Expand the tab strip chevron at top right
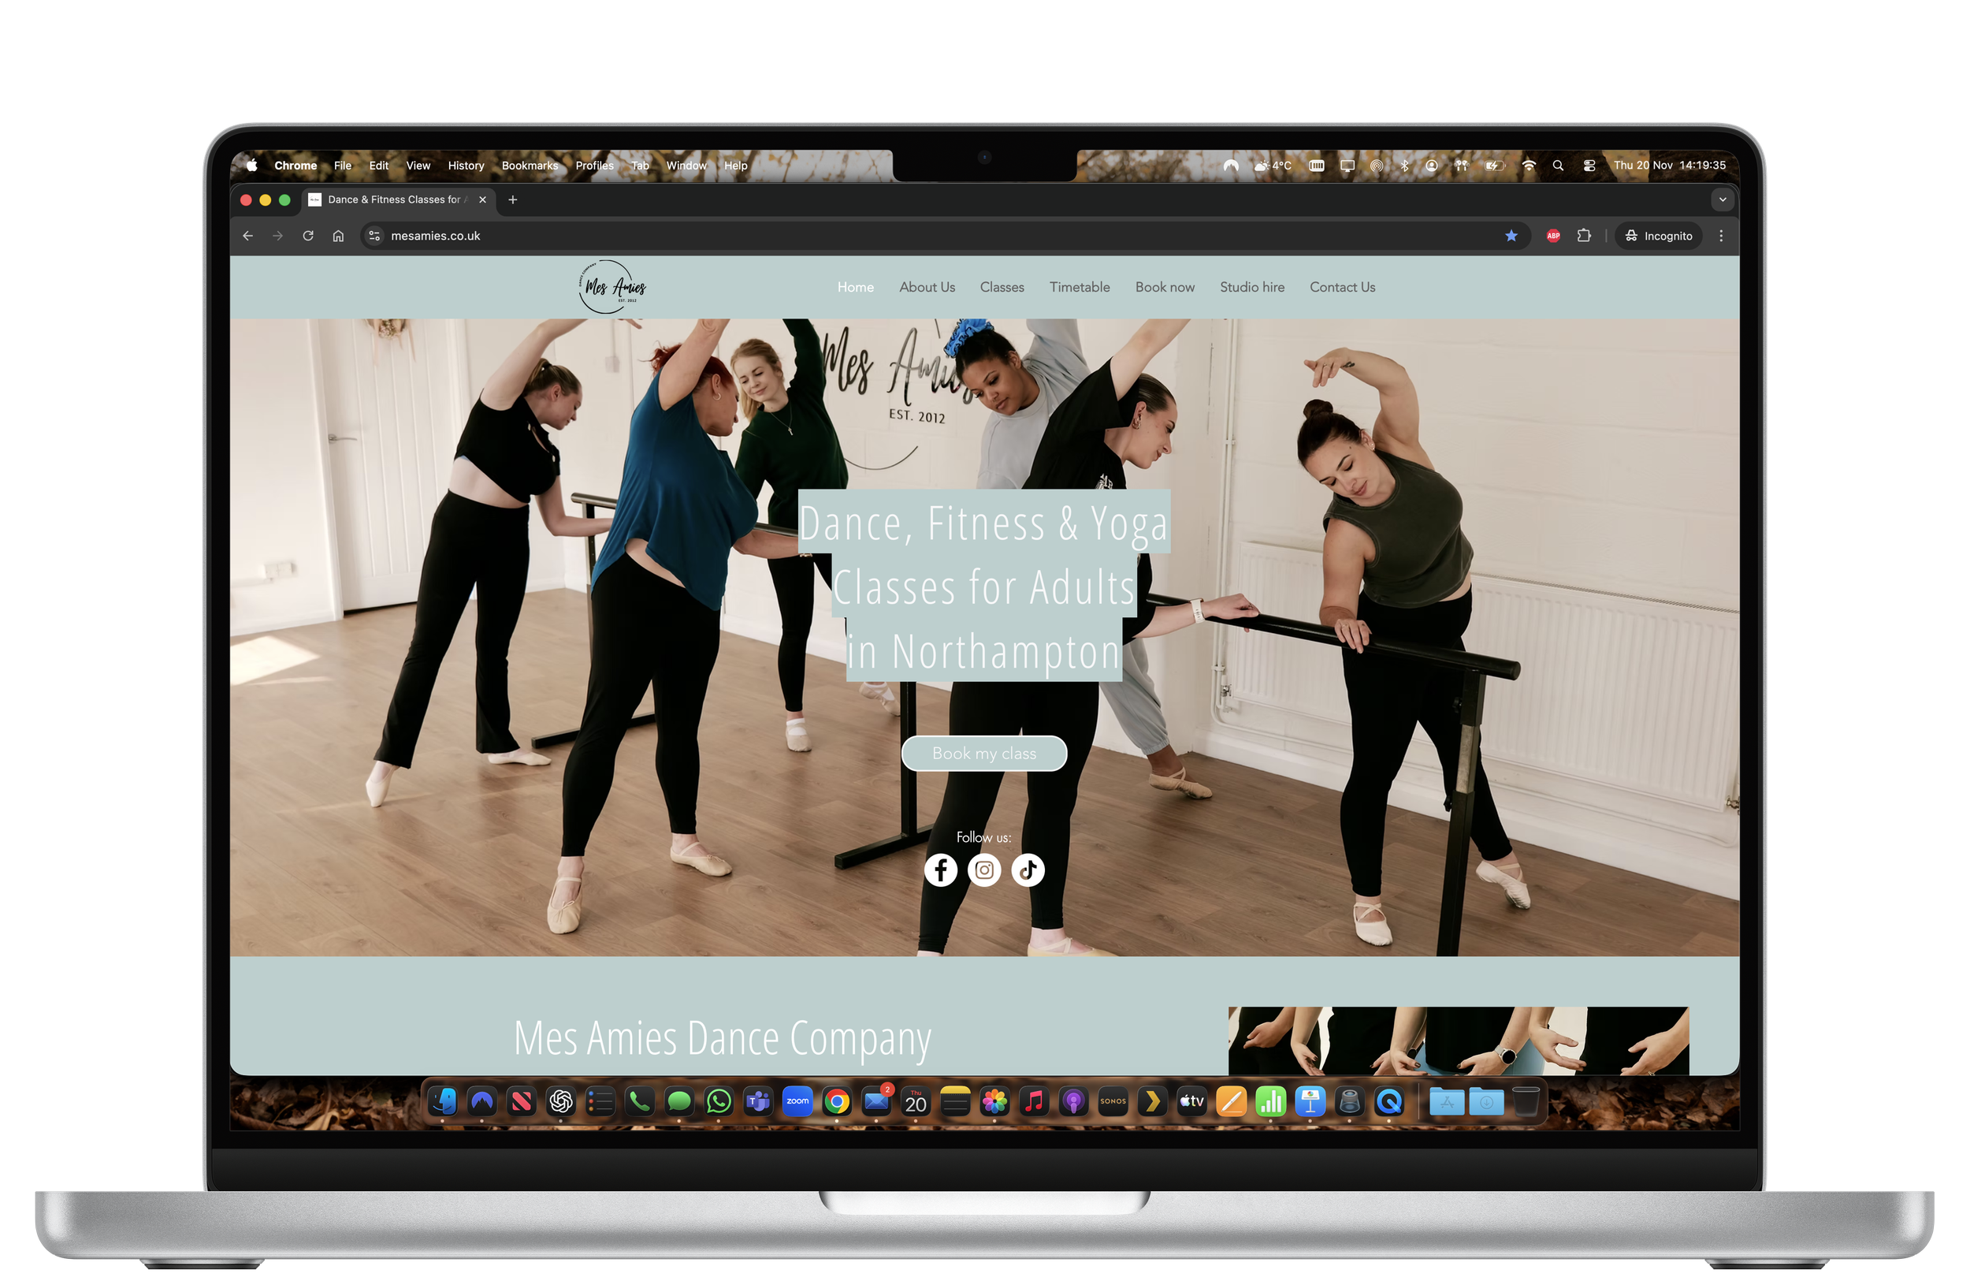 pyautogui.click(x=1723, y=199)
